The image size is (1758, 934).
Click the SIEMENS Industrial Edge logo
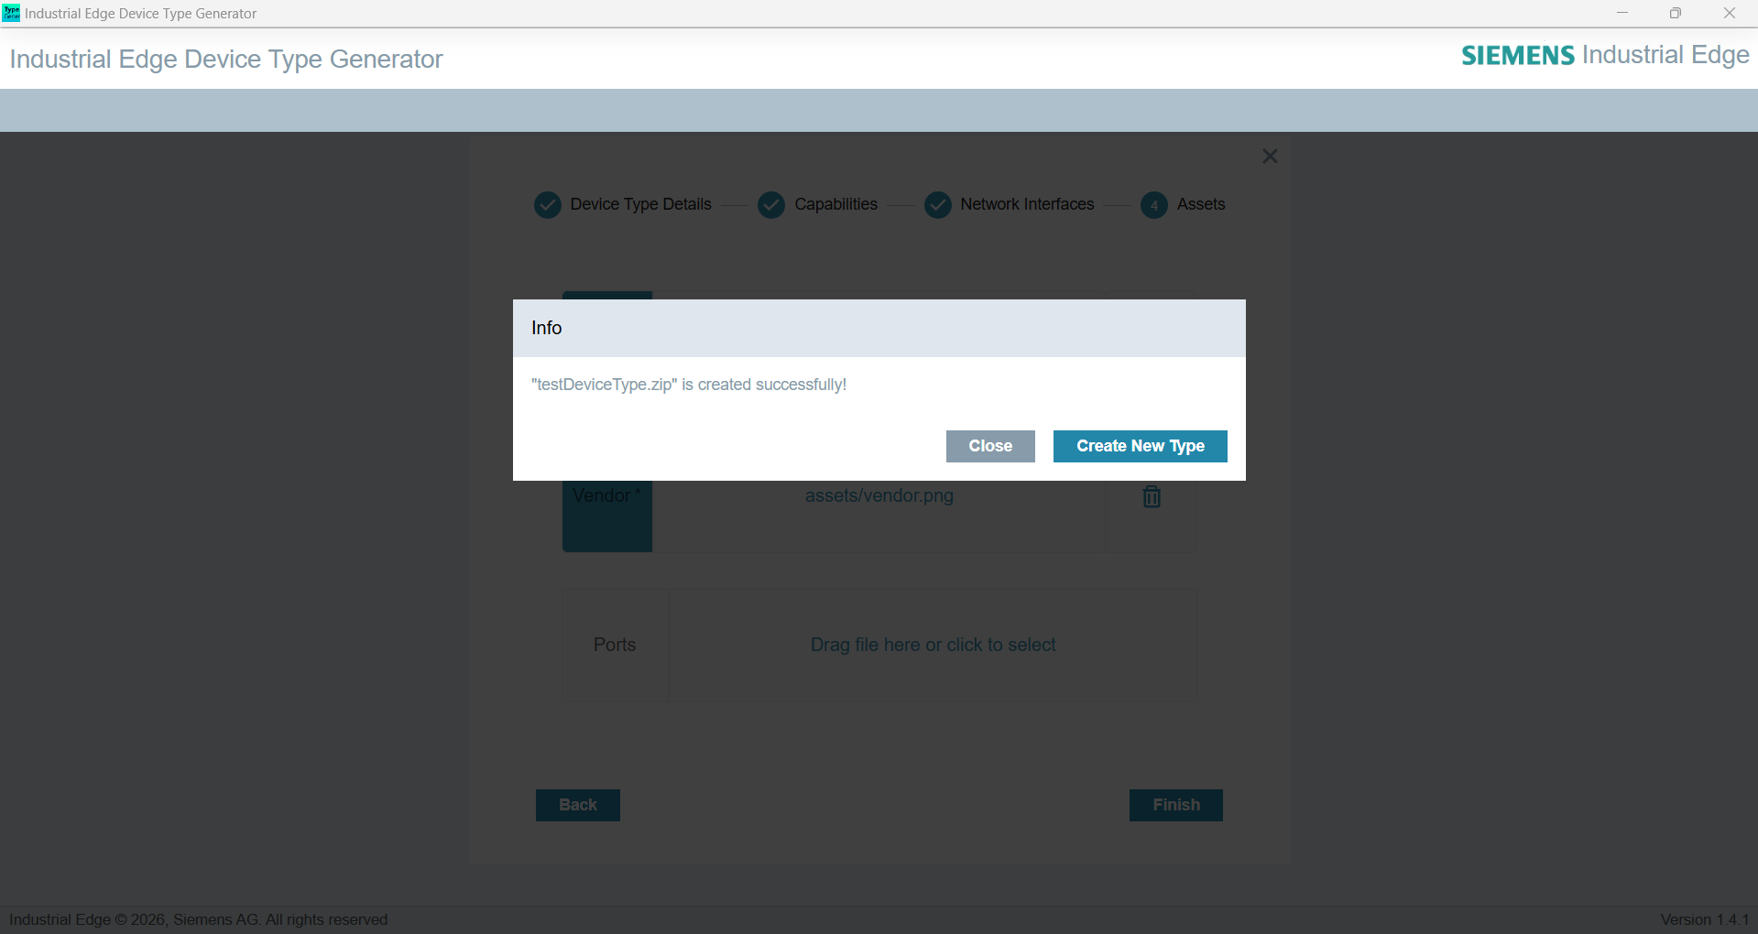pyautogui.click(x=1605, y=55)
